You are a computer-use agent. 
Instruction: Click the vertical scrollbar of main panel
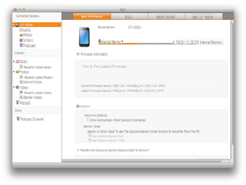coord(232,84)
